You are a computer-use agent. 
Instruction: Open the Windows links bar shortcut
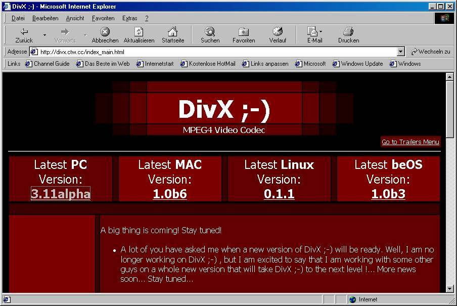pos(405,64)
